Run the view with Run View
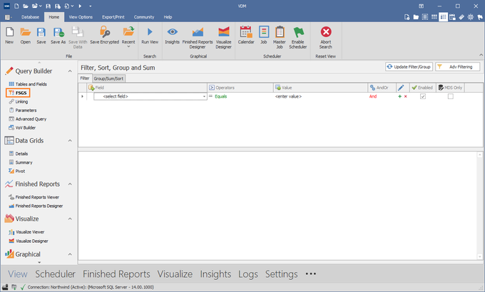Image resolution: width=485 pixels, height=292 pixels. 150,36
